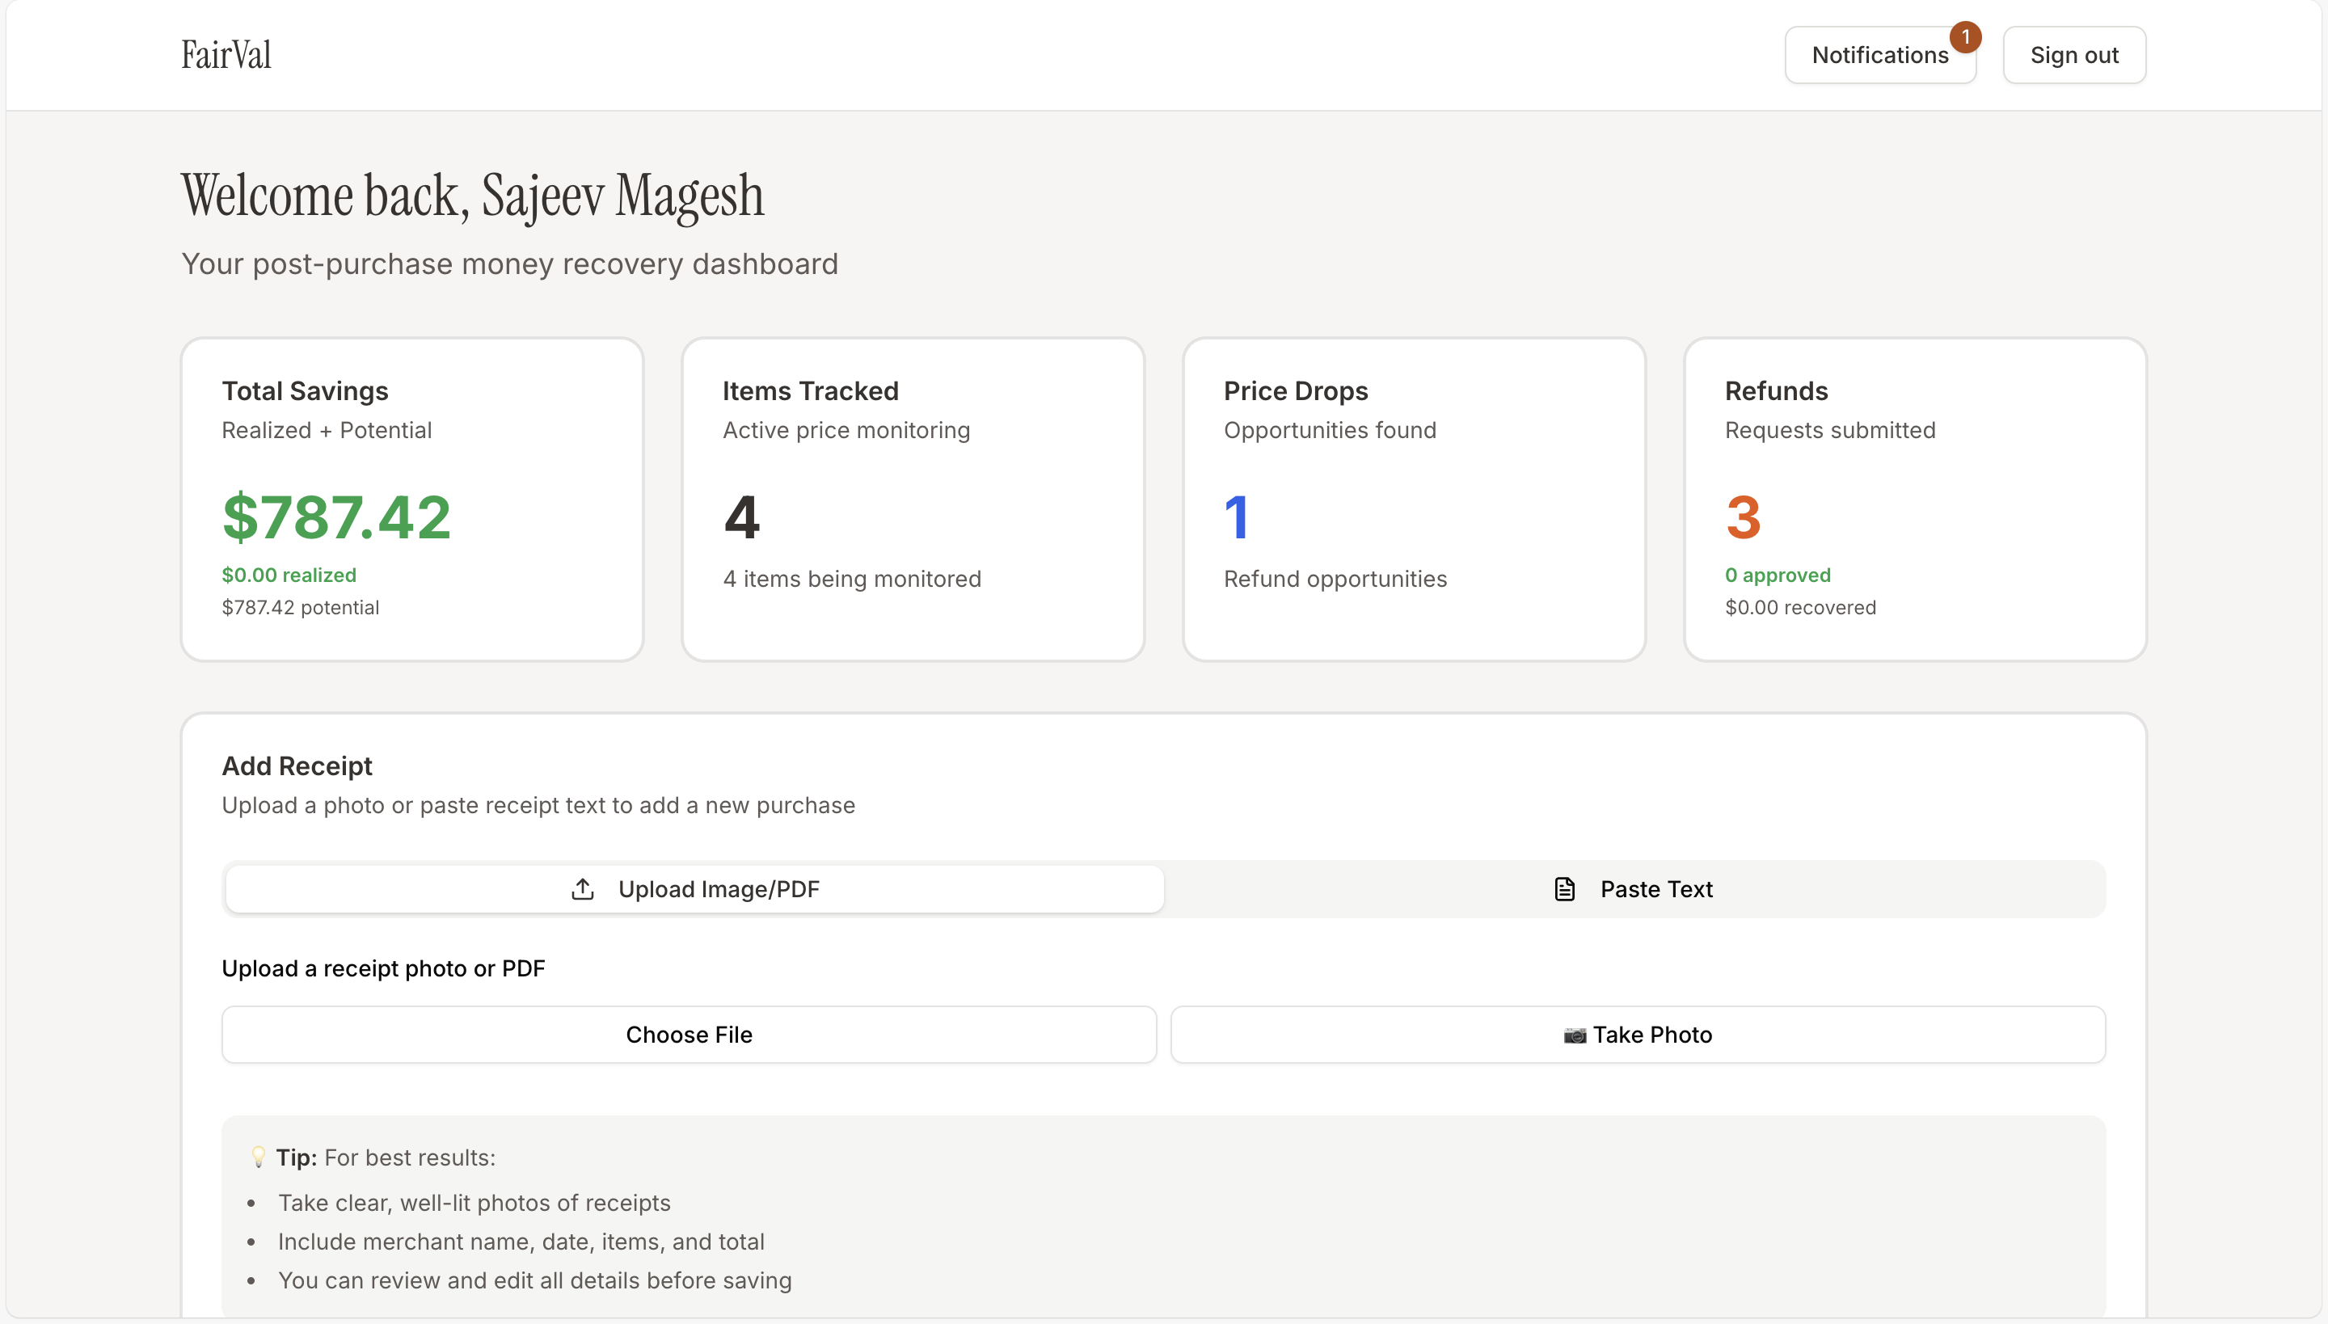This screenshot has width=2328, height=1324.
Task: Click the document icon beside Paste Text
Action: click(x=1564, y=888)
